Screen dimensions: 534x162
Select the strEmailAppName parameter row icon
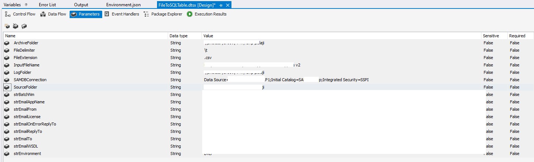(7, 102)
